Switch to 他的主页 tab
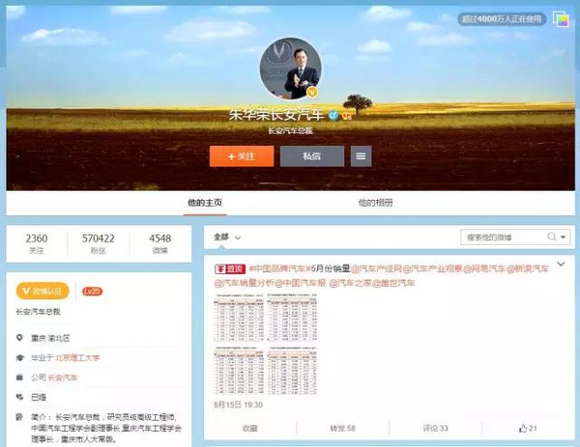 click(x=205, y=203)
